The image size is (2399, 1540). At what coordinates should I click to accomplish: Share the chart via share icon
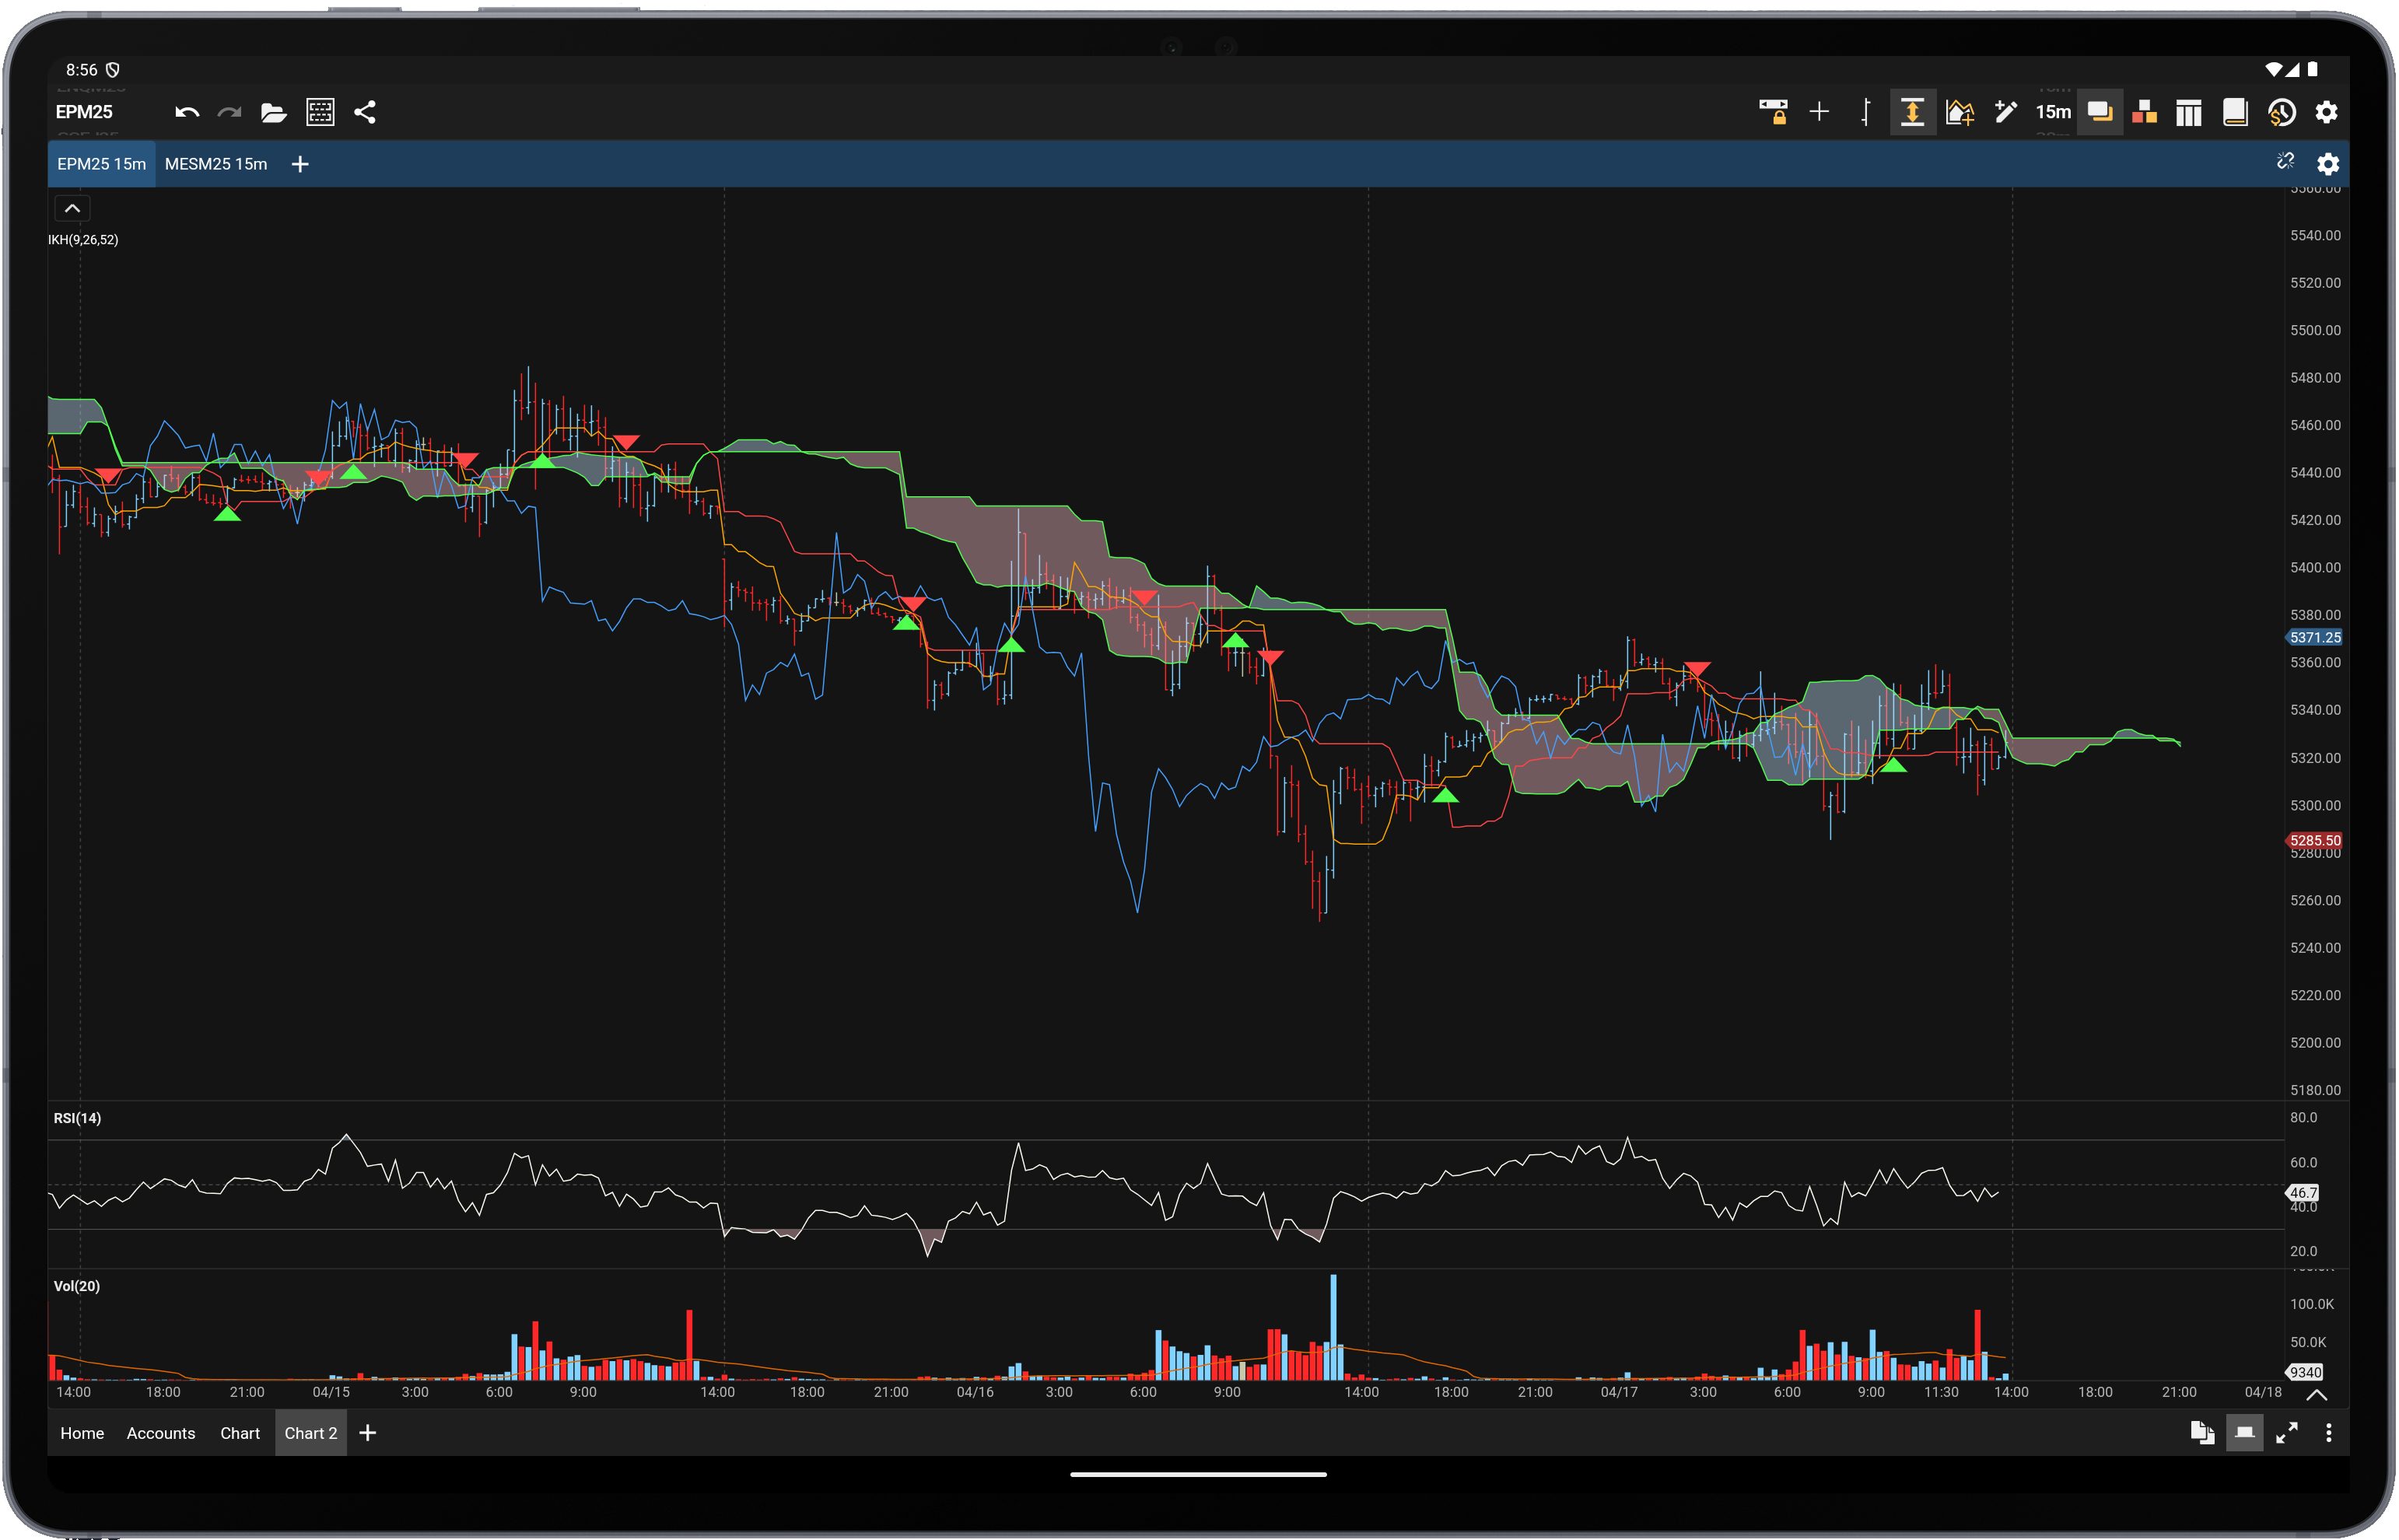coord(365,112)
